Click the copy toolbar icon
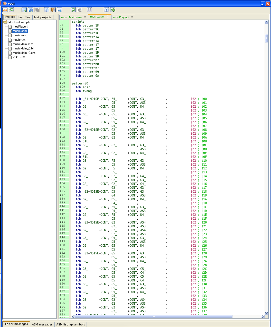This screenshot has height=327, width=271. point(47,10)
